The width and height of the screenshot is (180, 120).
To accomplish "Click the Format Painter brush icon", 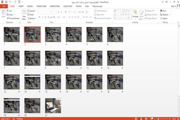I will point(7,18).
